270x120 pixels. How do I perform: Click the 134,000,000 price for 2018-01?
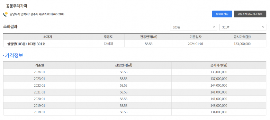tap(219, 112)
